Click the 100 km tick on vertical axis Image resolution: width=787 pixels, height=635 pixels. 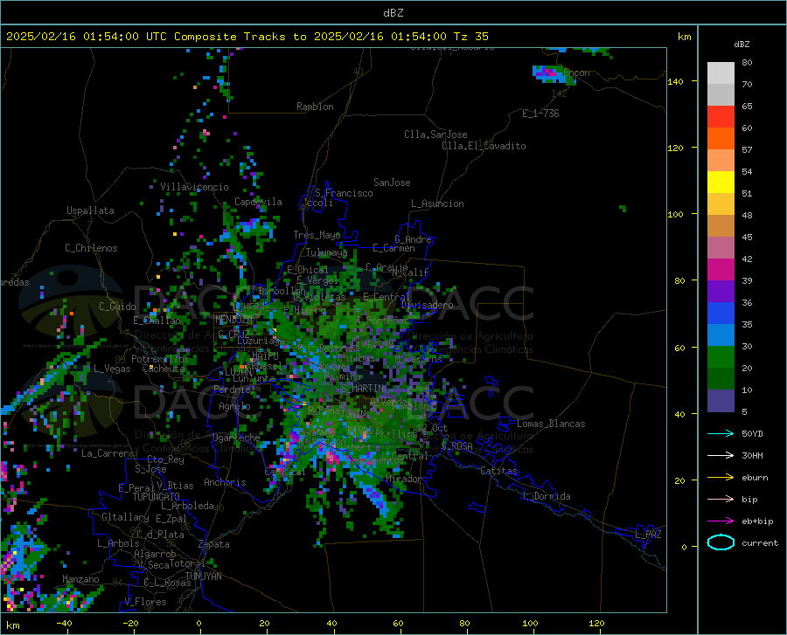(675, 215)
